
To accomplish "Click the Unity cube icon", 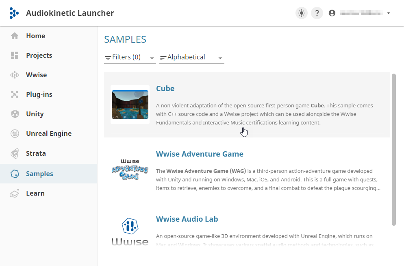I will click(15, 114).
